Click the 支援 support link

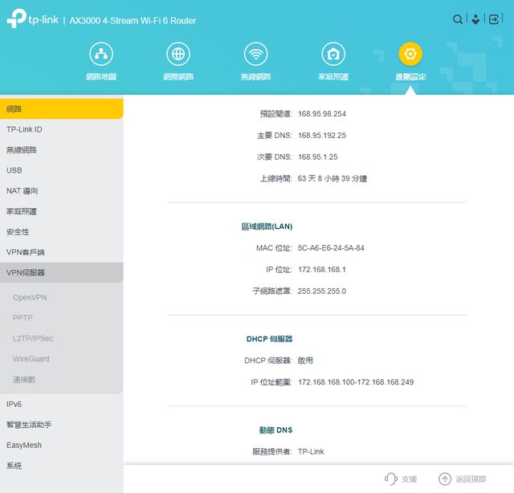point(401,479)
